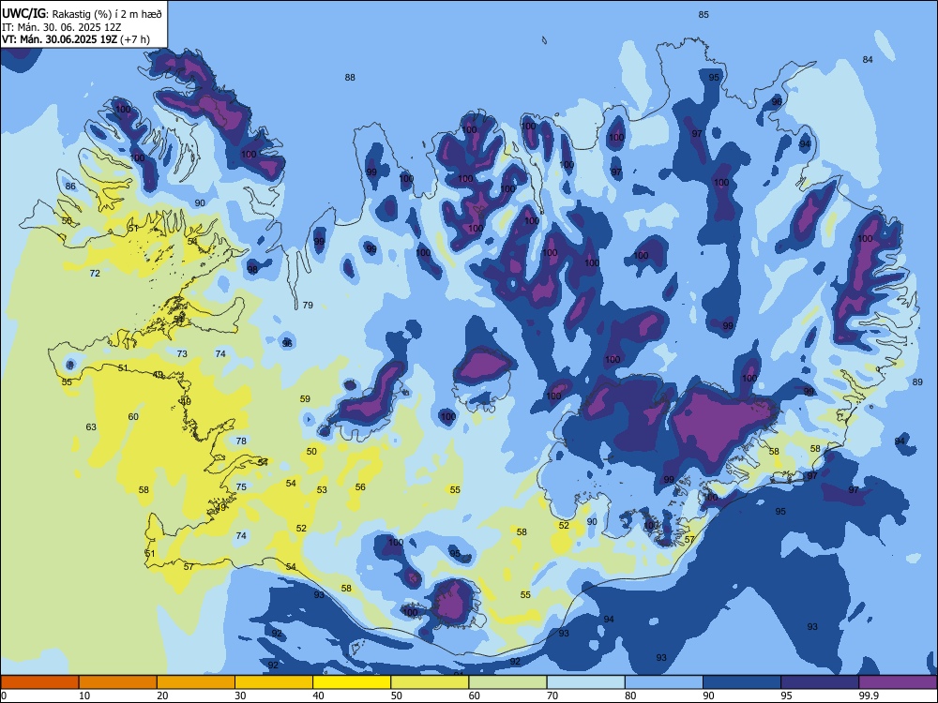Click the legend scale label '20'
938x703 pixels.
162,696
